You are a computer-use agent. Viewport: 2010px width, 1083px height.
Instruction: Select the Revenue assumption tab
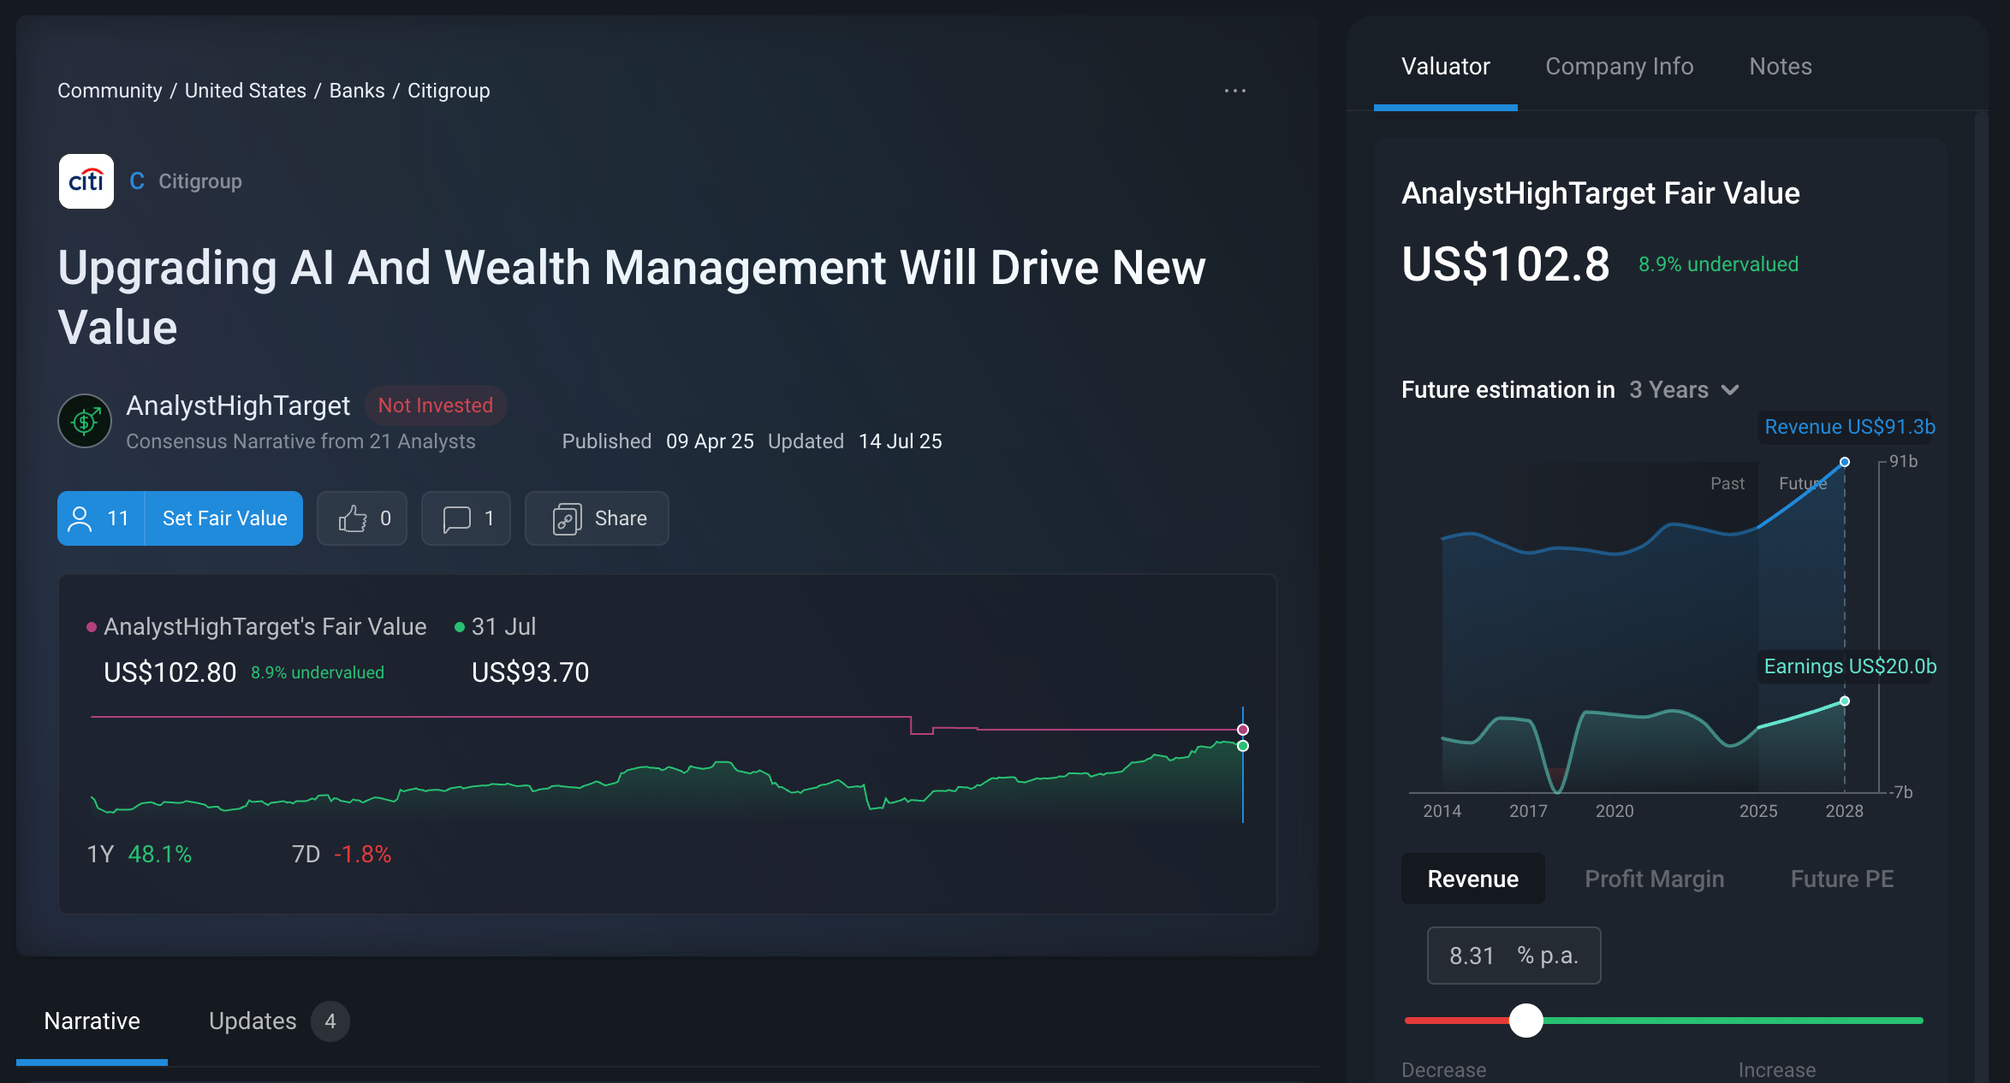[x=1473, y=879]
